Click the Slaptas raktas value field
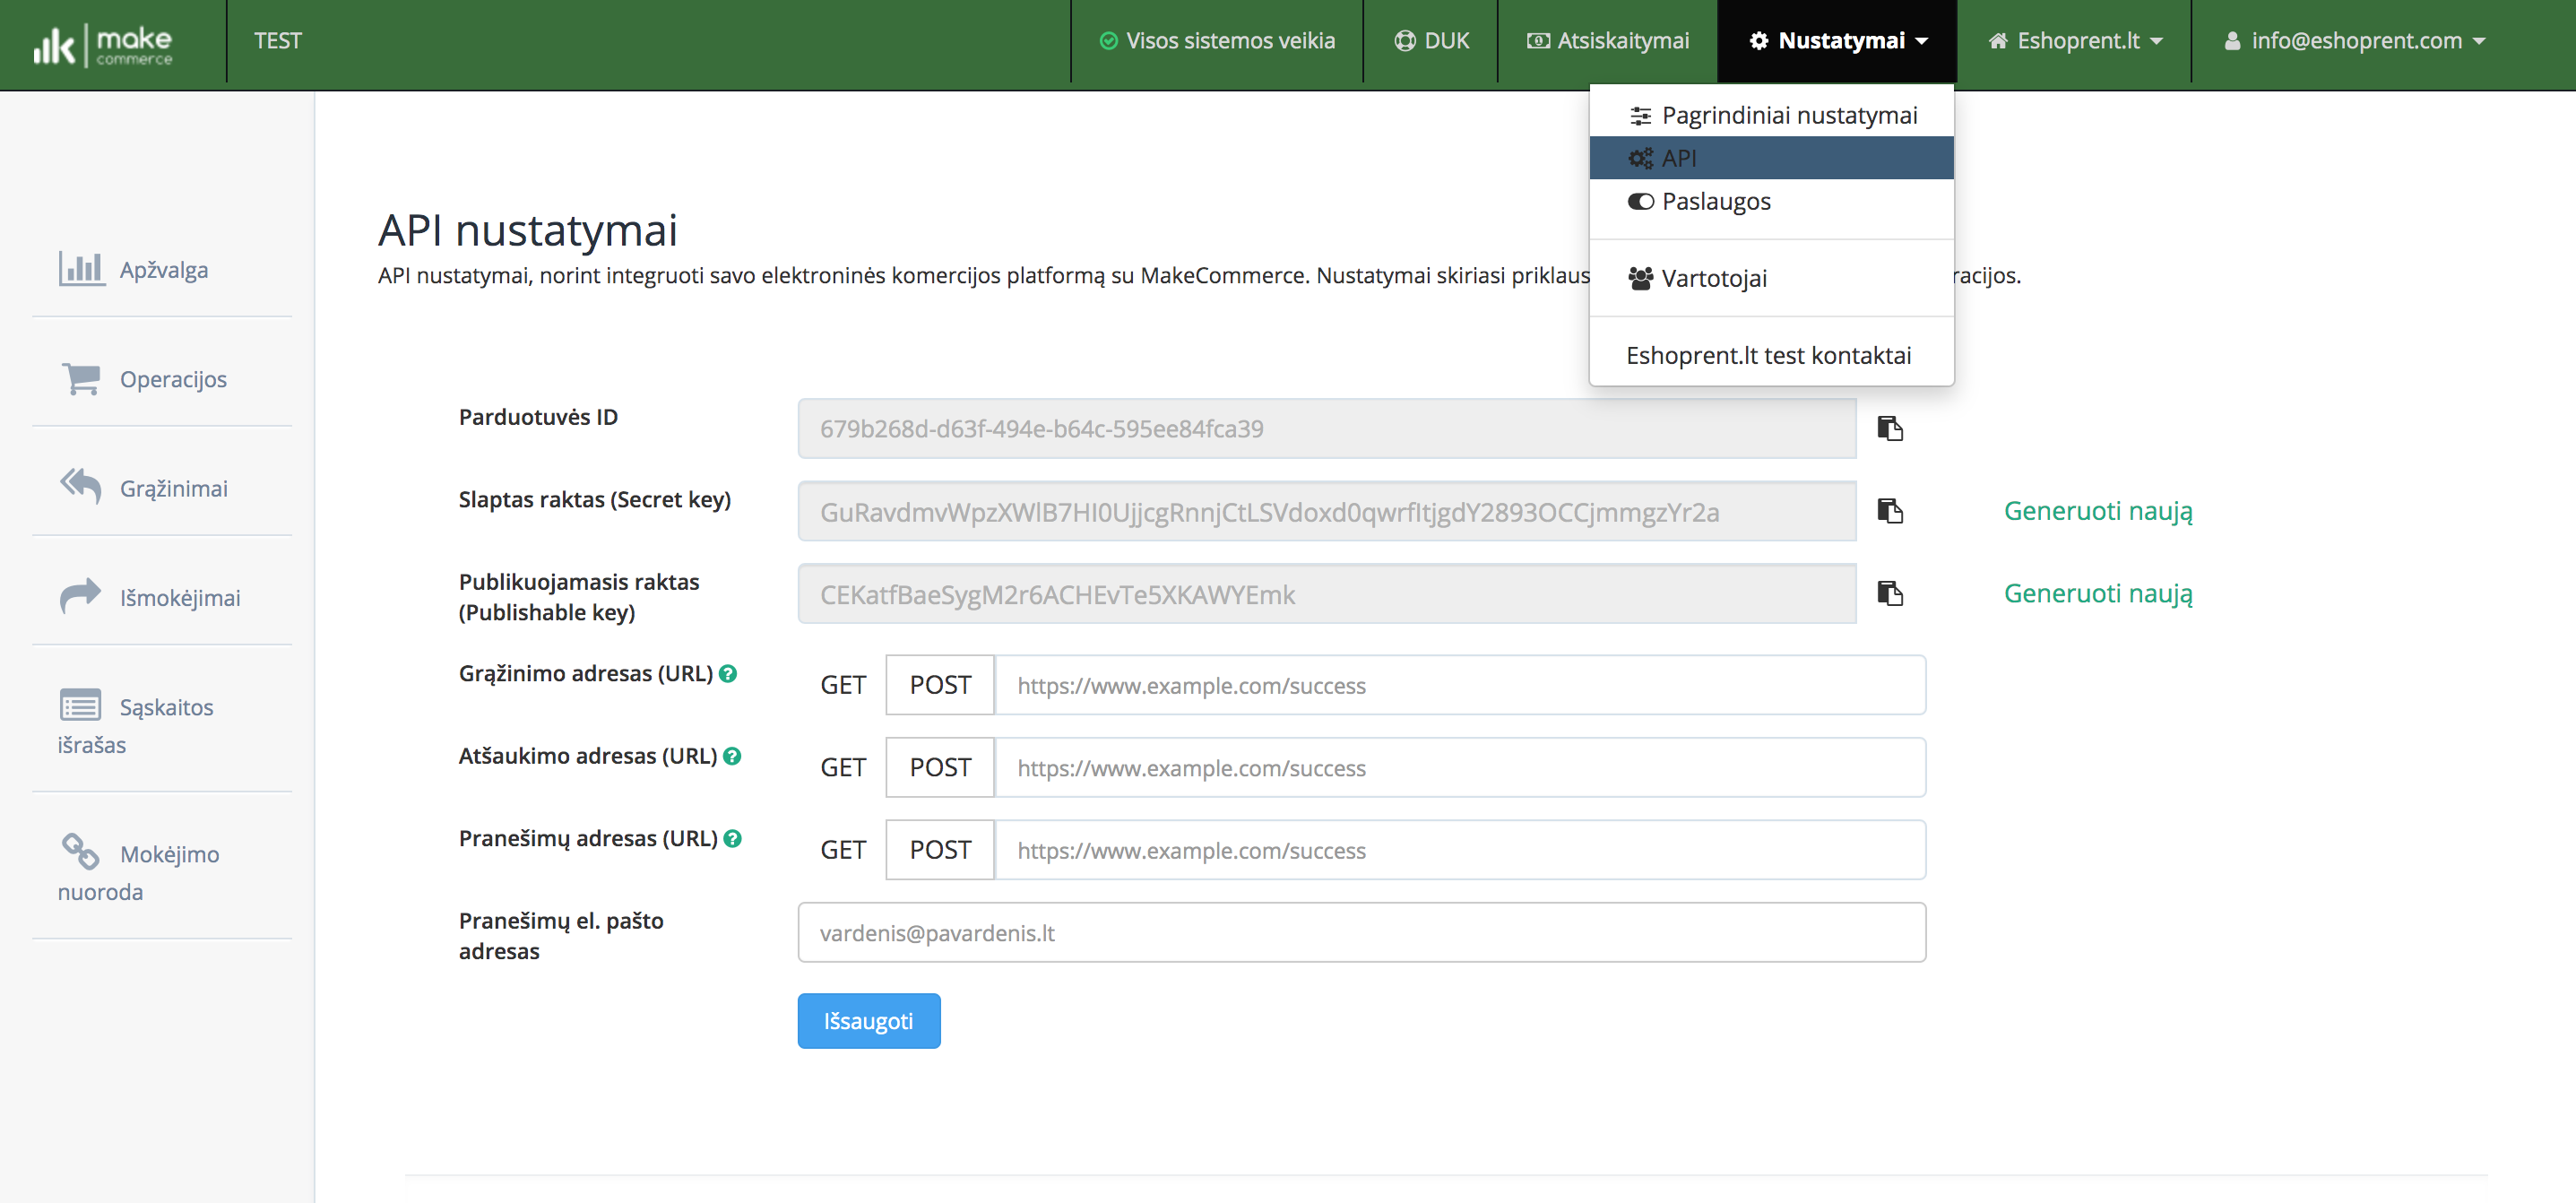 tap(1326, 511)
